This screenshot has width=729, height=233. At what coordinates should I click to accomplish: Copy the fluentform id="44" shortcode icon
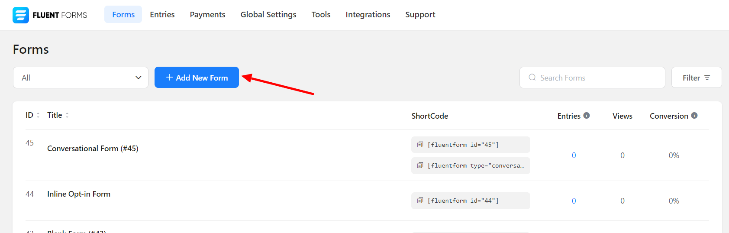pos(420,201)
